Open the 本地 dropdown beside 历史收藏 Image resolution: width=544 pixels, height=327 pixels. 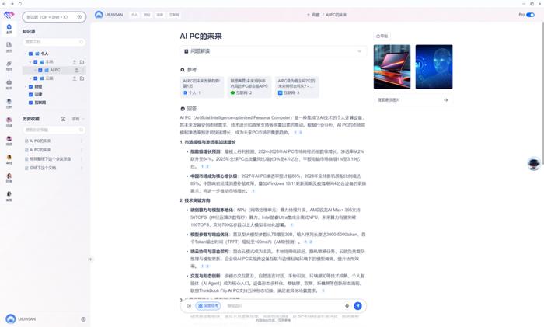tap(78, 119)
